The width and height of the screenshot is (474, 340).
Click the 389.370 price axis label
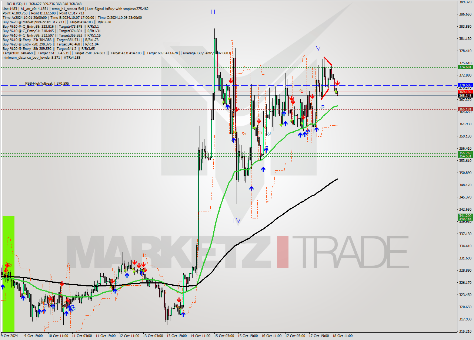point(465,2)
